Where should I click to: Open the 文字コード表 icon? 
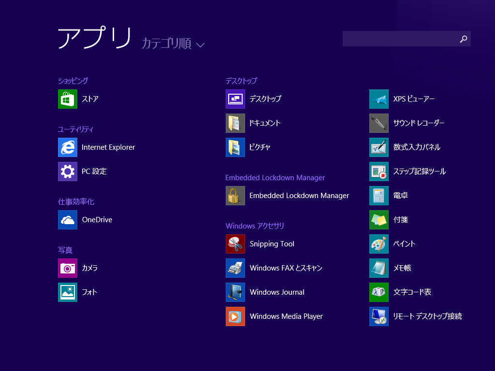coord(379,292)
